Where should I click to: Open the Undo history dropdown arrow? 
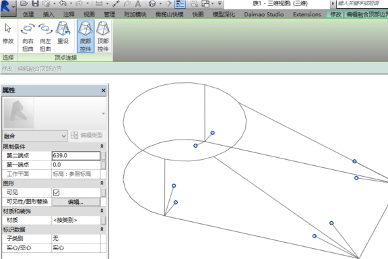71,3
